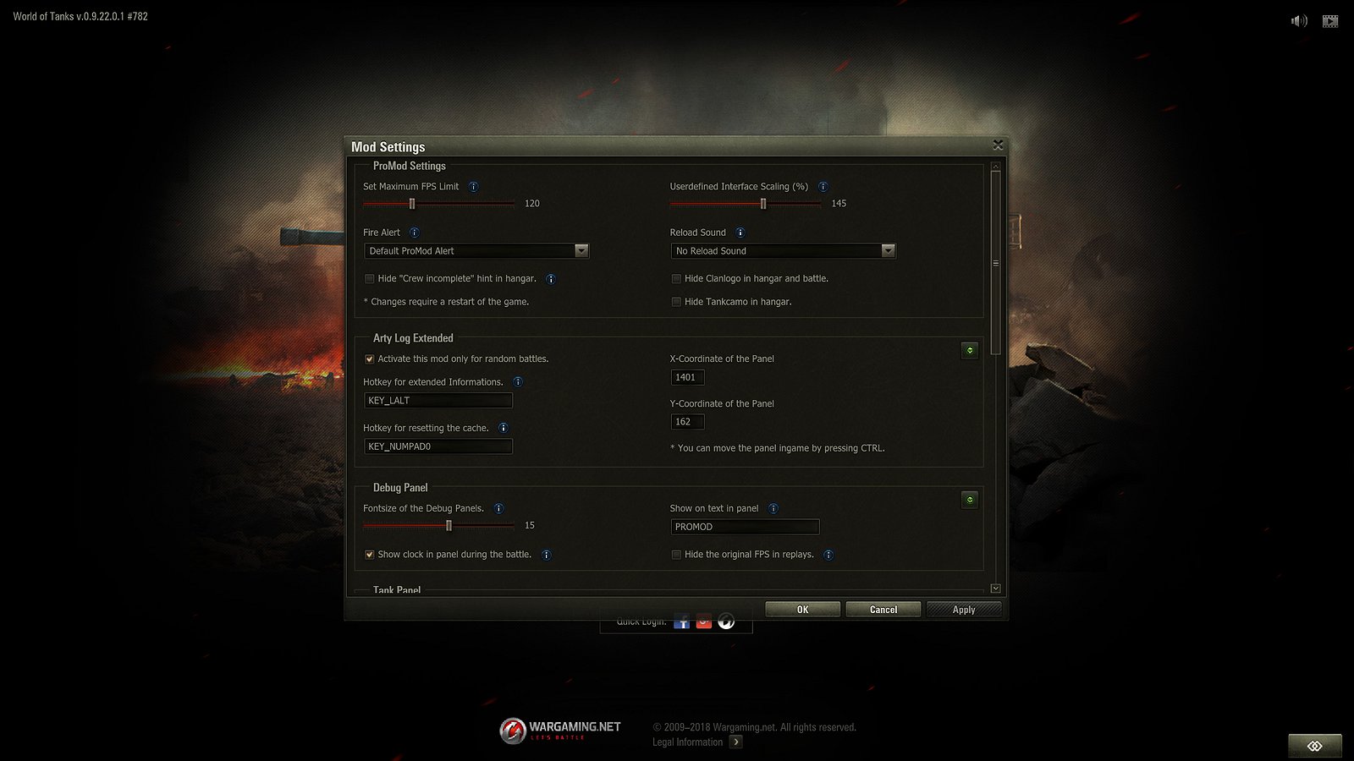Click the Cancel button
The height and width of the screenshot is (761, 1354).
(883, 610)
